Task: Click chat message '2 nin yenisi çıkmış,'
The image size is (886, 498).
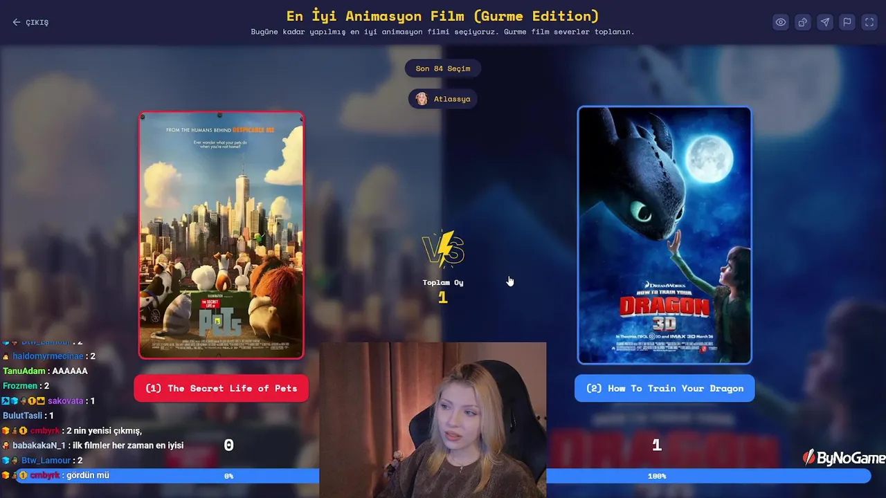Action: [x=104, y=431]
